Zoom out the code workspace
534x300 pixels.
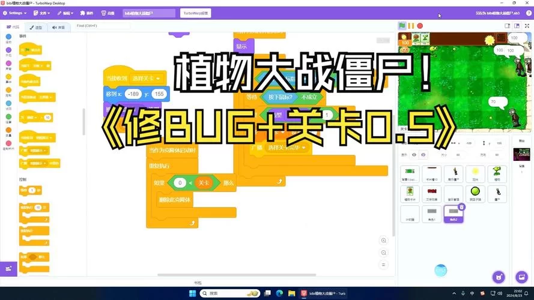[x=383, y=253]
